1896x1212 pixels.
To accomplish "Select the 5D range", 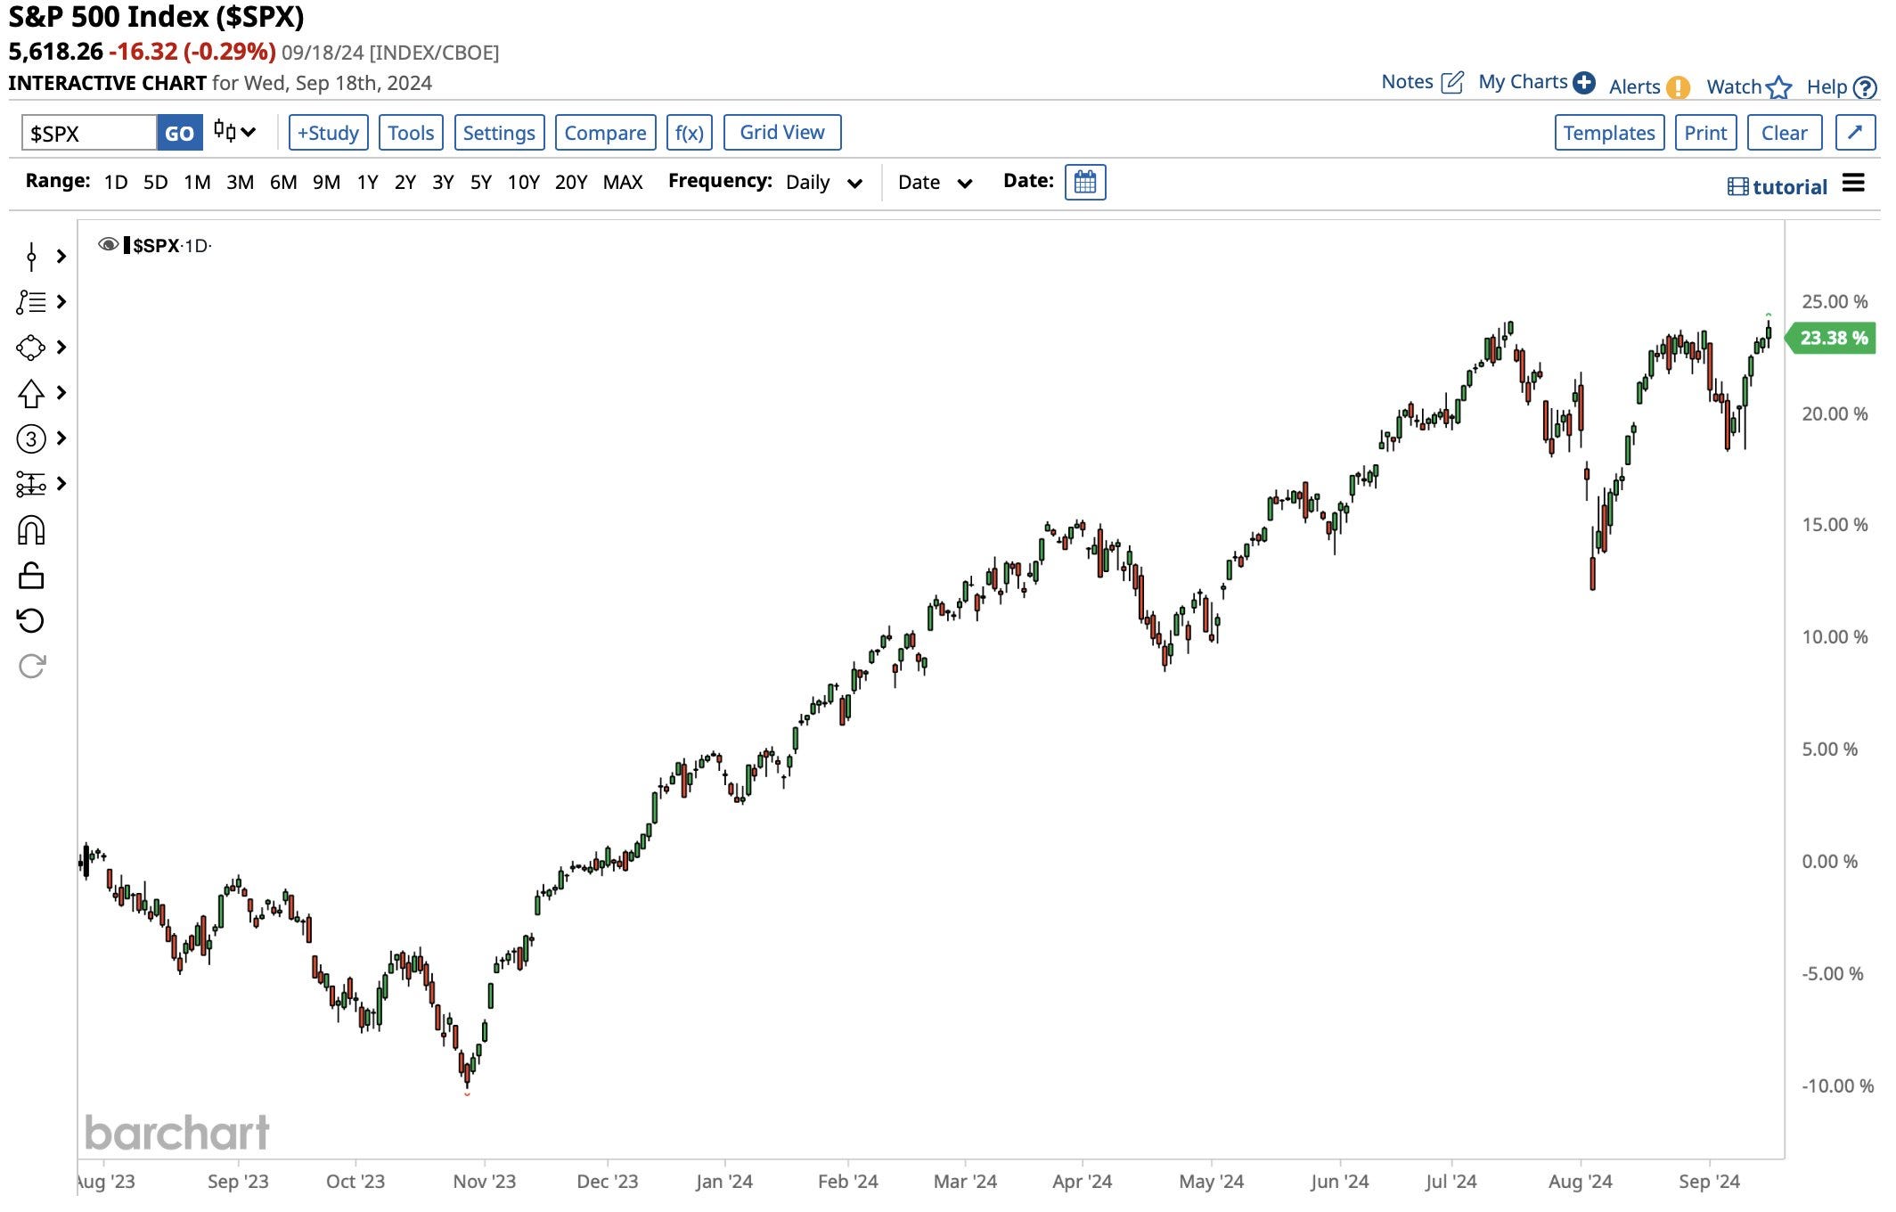I will pyautogui.click(x=156, y=182).
